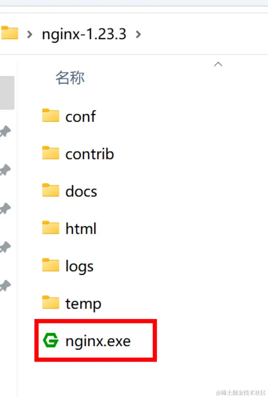
Task: Select the conf folder icon
Action: (x=51, y=115)
